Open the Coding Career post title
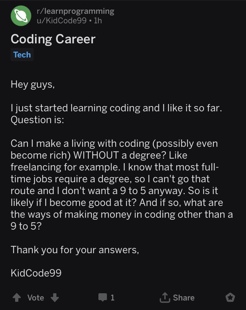This screenshot has width=246, height=310. pos(53,39)
